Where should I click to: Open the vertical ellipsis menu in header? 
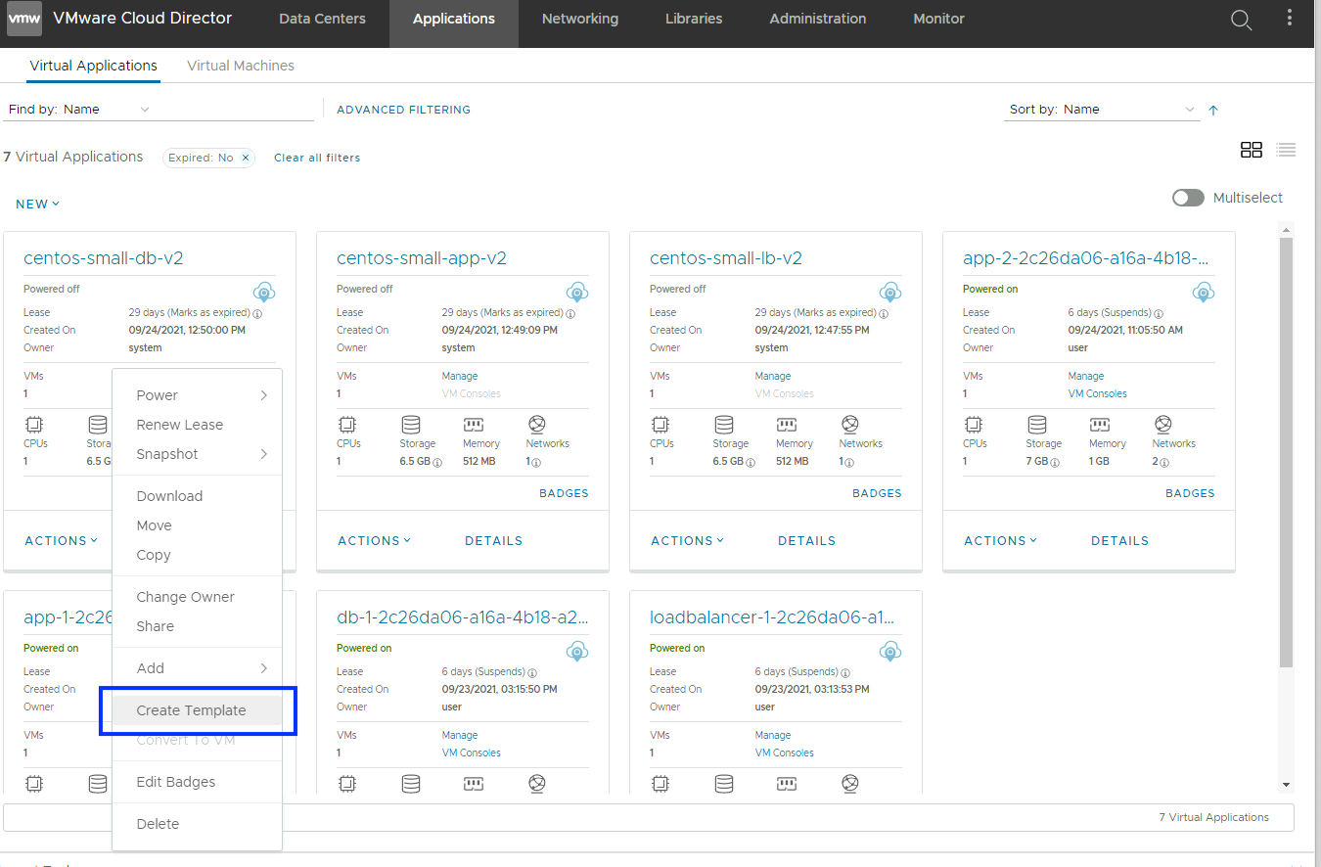(1290, 20)
